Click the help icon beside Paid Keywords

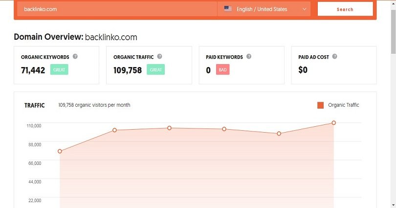coord(249,56)
